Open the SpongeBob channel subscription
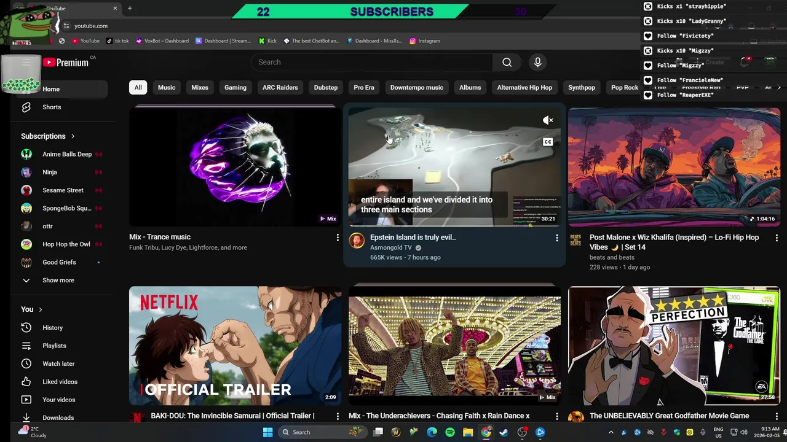This screenshot has height=442, width=787. (60, 208)
